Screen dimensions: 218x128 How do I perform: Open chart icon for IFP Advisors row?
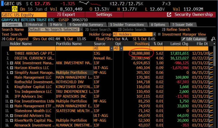(x=211, y=97)
